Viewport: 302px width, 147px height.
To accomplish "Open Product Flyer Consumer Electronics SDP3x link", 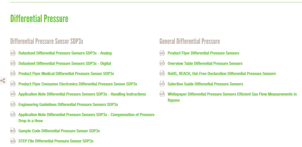I will pos(78,84).
